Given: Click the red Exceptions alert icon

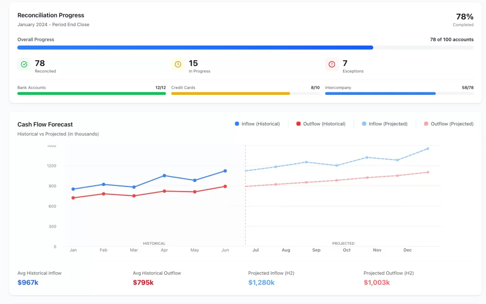Looking at the screenshot, I should [x=332, y=64].
